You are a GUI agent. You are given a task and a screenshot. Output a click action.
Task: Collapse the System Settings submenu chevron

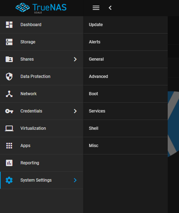pos(75,180)
